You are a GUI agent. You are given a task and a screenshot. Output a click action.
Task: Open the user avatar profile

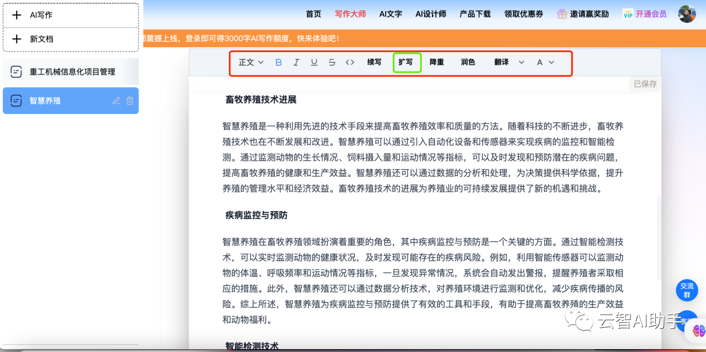687,13
